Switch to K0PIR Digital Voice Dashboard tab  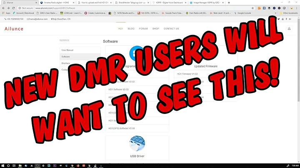[169, 2]
